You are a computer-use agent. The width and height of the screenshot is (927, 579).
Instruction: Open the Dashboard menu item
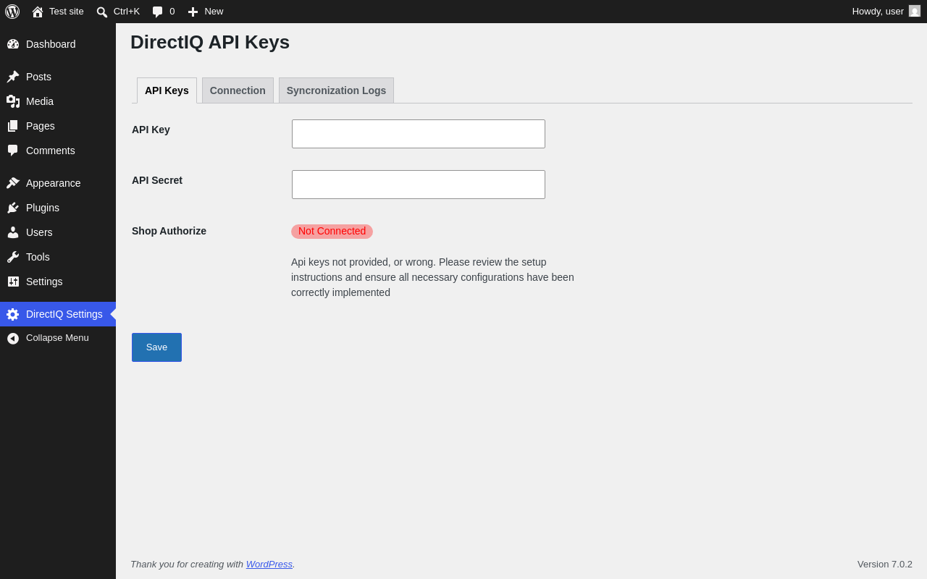51,44
